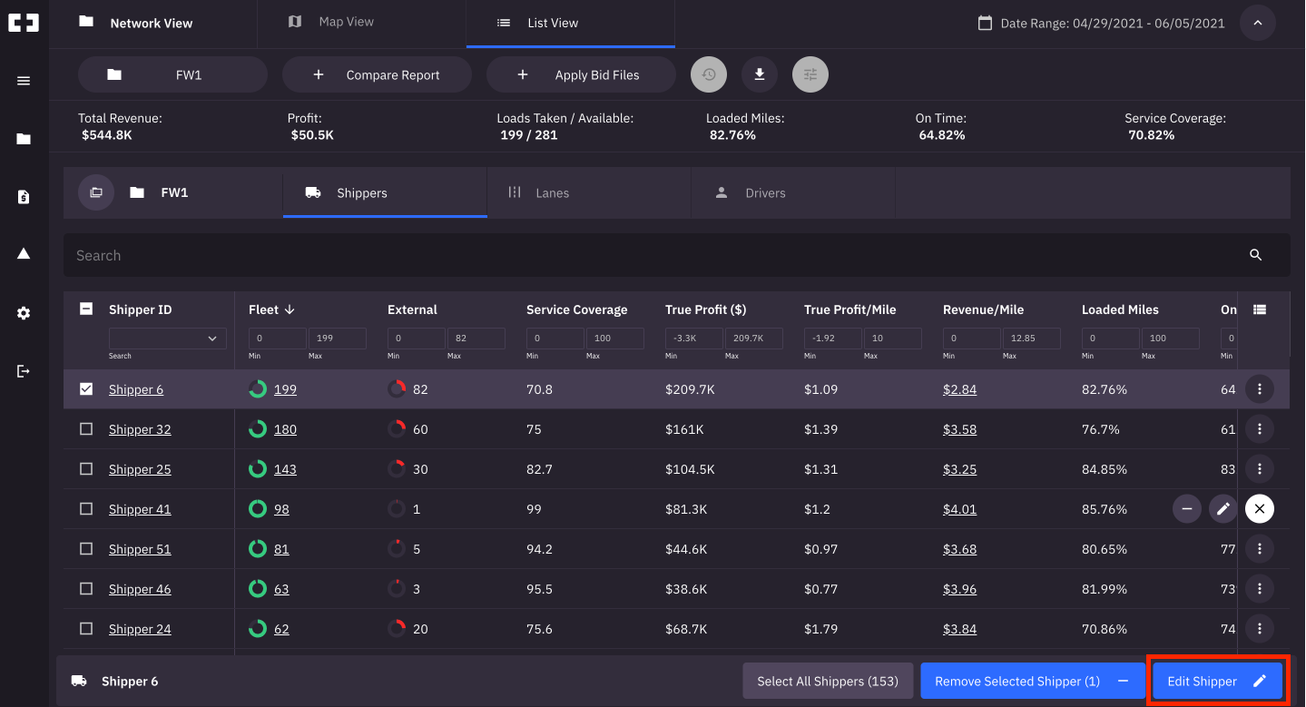The width and height of the screenshot is (1306, 707).
Task: Click the Search input field
Action: click(653, 256)
